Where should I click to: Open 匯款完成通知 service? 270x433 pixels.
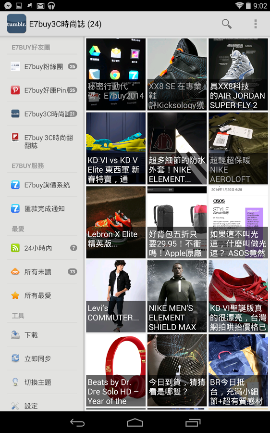pyautogui.click(x=42, y=208)
